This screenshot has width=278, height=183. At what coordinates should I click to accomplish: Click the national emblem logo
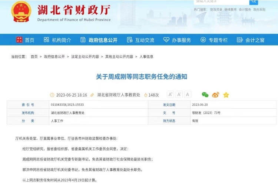[x=21, y=11]
